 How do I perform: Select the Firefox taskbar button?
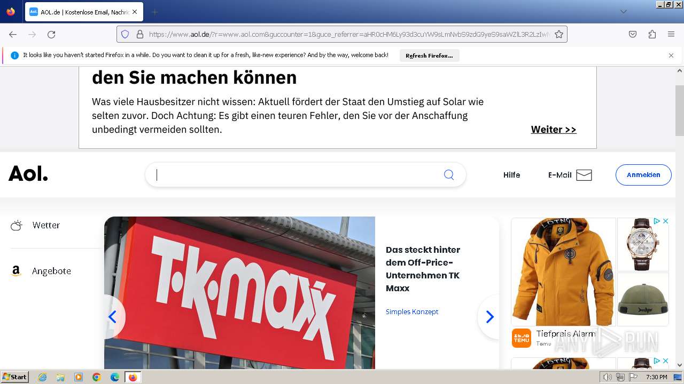tap(133, 377)
